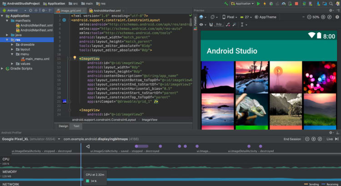The height and width of the screenshot is (186, 341).
Task: Collapse the menu folder
Action: point(12,54)
